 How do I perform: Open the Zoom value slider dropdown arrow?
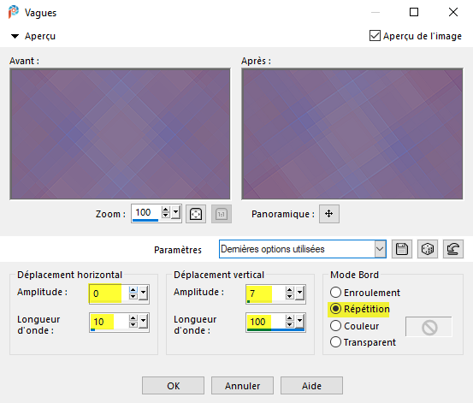(x=176, y=212)
